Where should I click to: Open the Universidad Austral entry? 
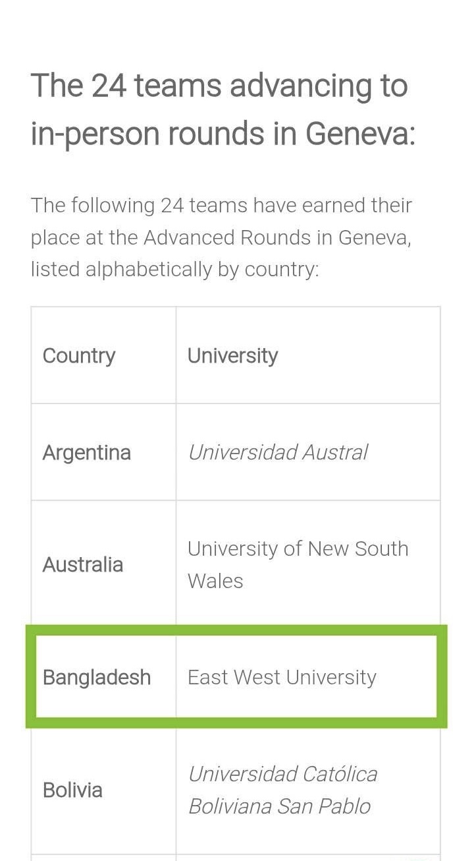pyautogui.click(x=278, y=452)
